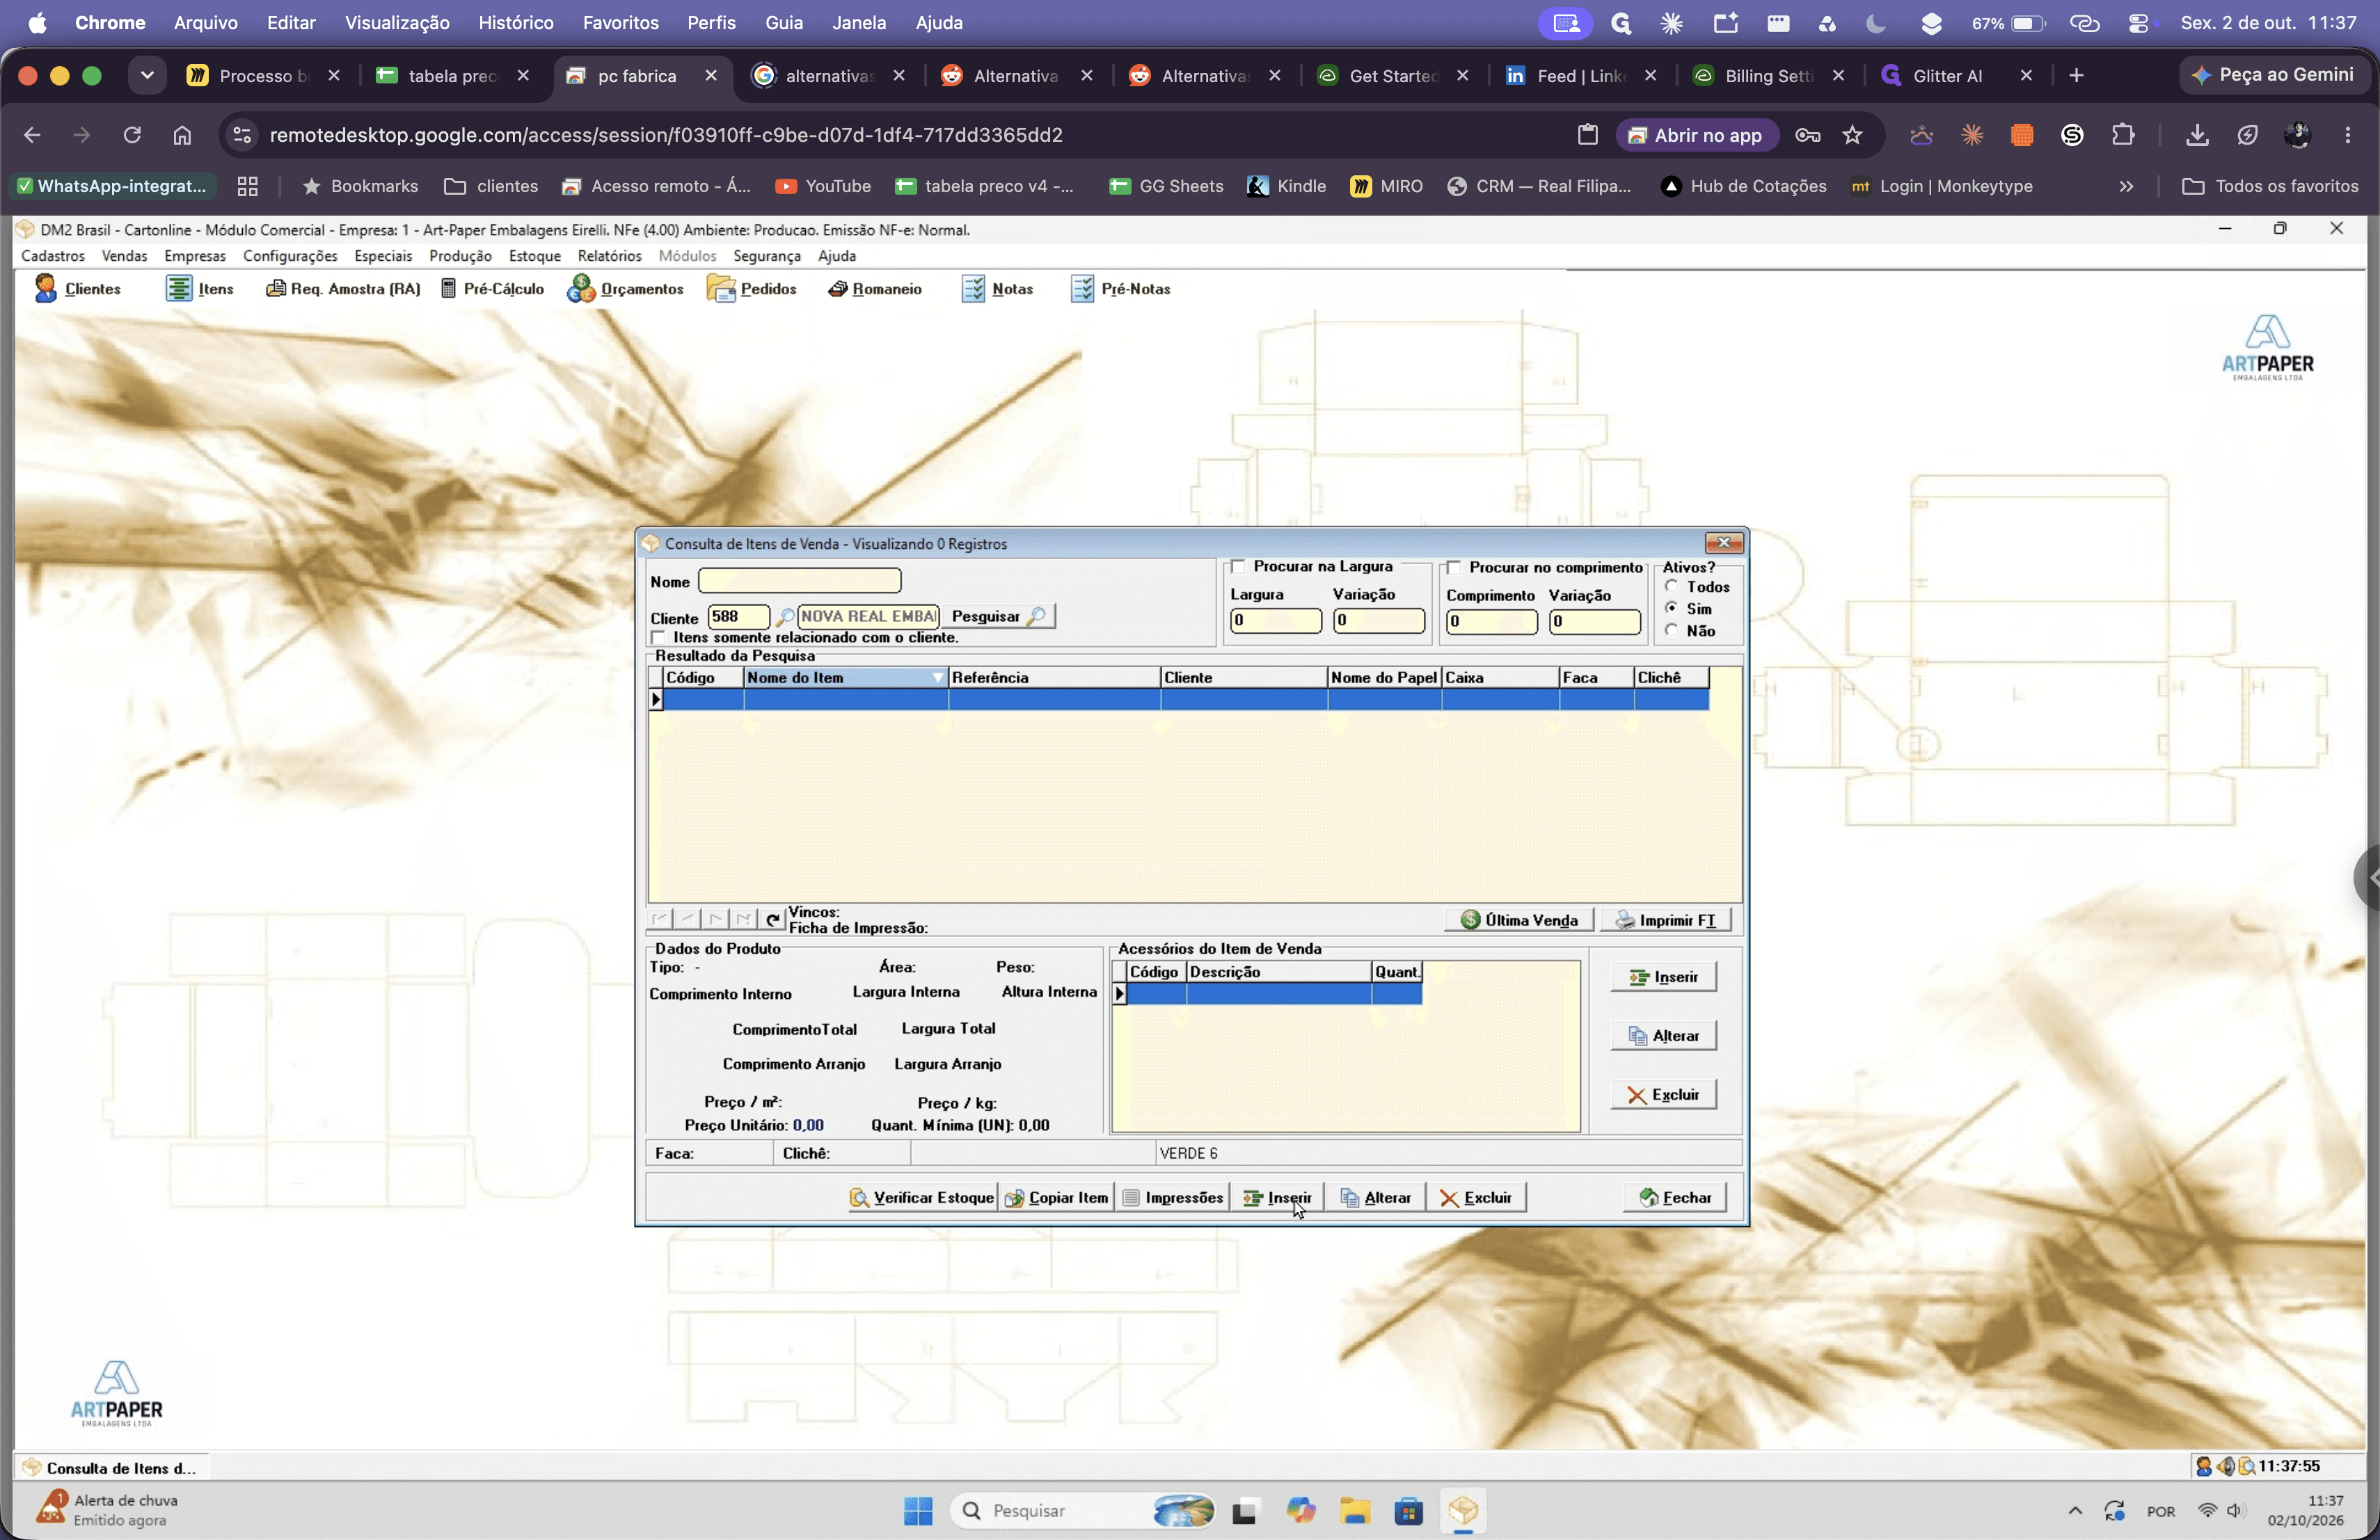2380x1540 pixels.
Task: Open Windows Start button in remote taskbar
Action: pos(918,1511)
